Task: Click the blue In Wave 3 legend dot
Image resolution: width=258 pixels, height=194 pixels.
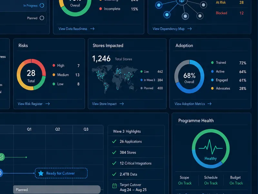Action: 142,80
